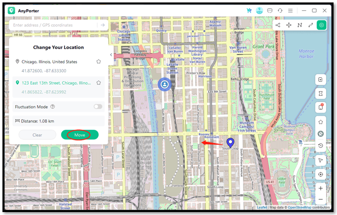The height and width of the screenshot is (215, 337).
Task: Select the joystick move mode icon
Action: coord(289,25)
